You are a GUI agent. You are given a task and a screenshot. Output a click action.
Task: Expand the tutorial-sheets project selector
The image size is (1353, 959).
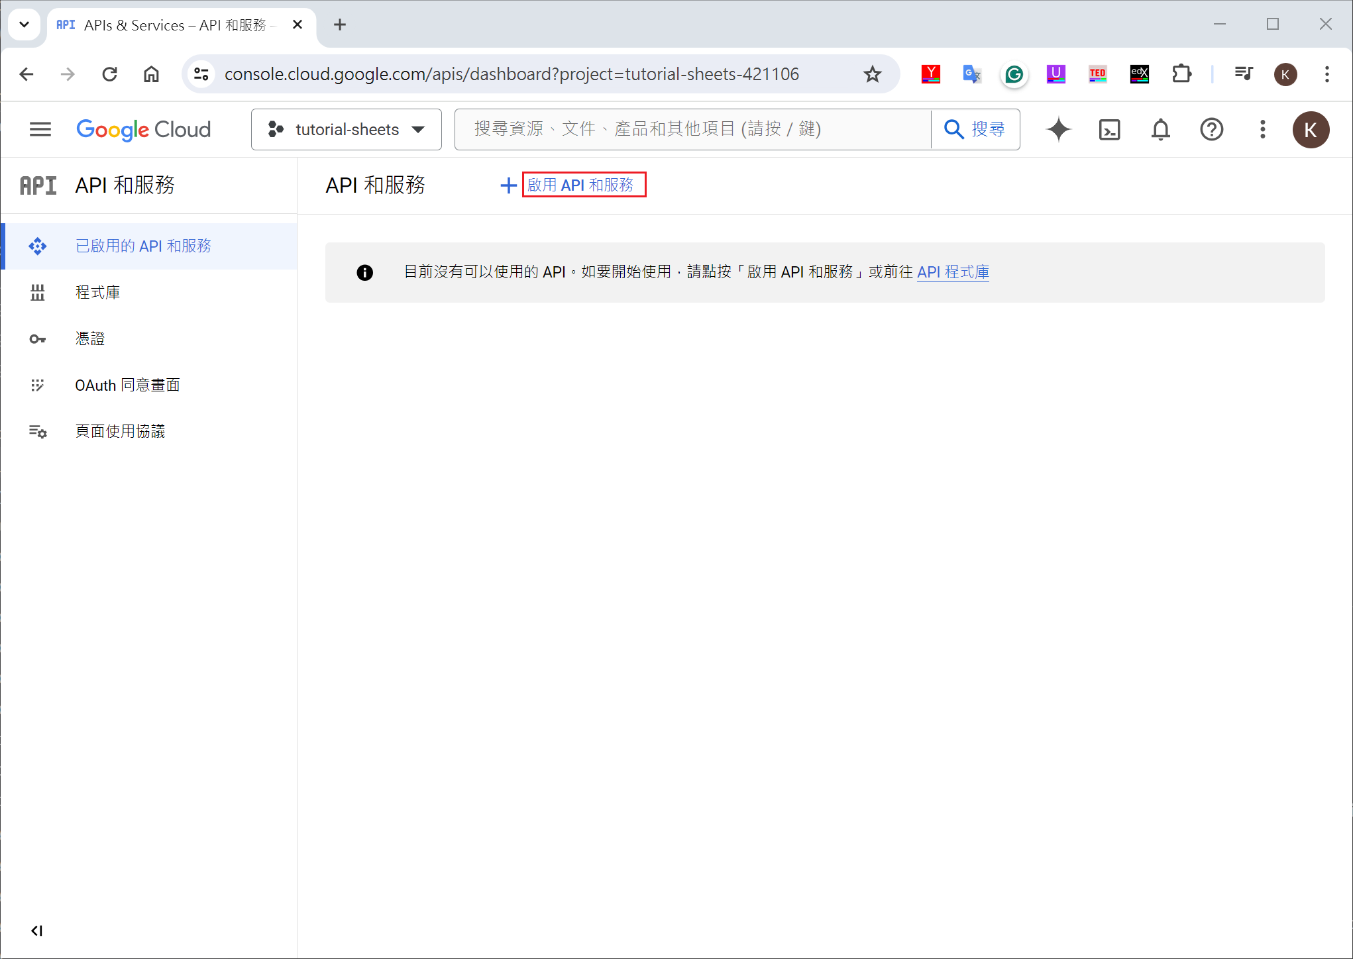coord(346,129)
